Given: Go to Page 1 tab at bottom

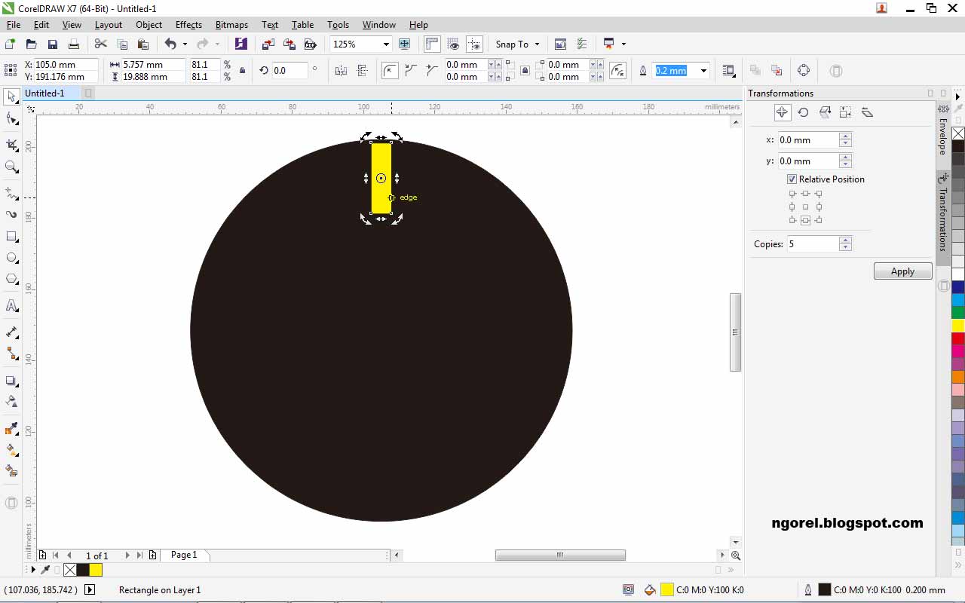Looking at the screenshot, I should [184, 555].
